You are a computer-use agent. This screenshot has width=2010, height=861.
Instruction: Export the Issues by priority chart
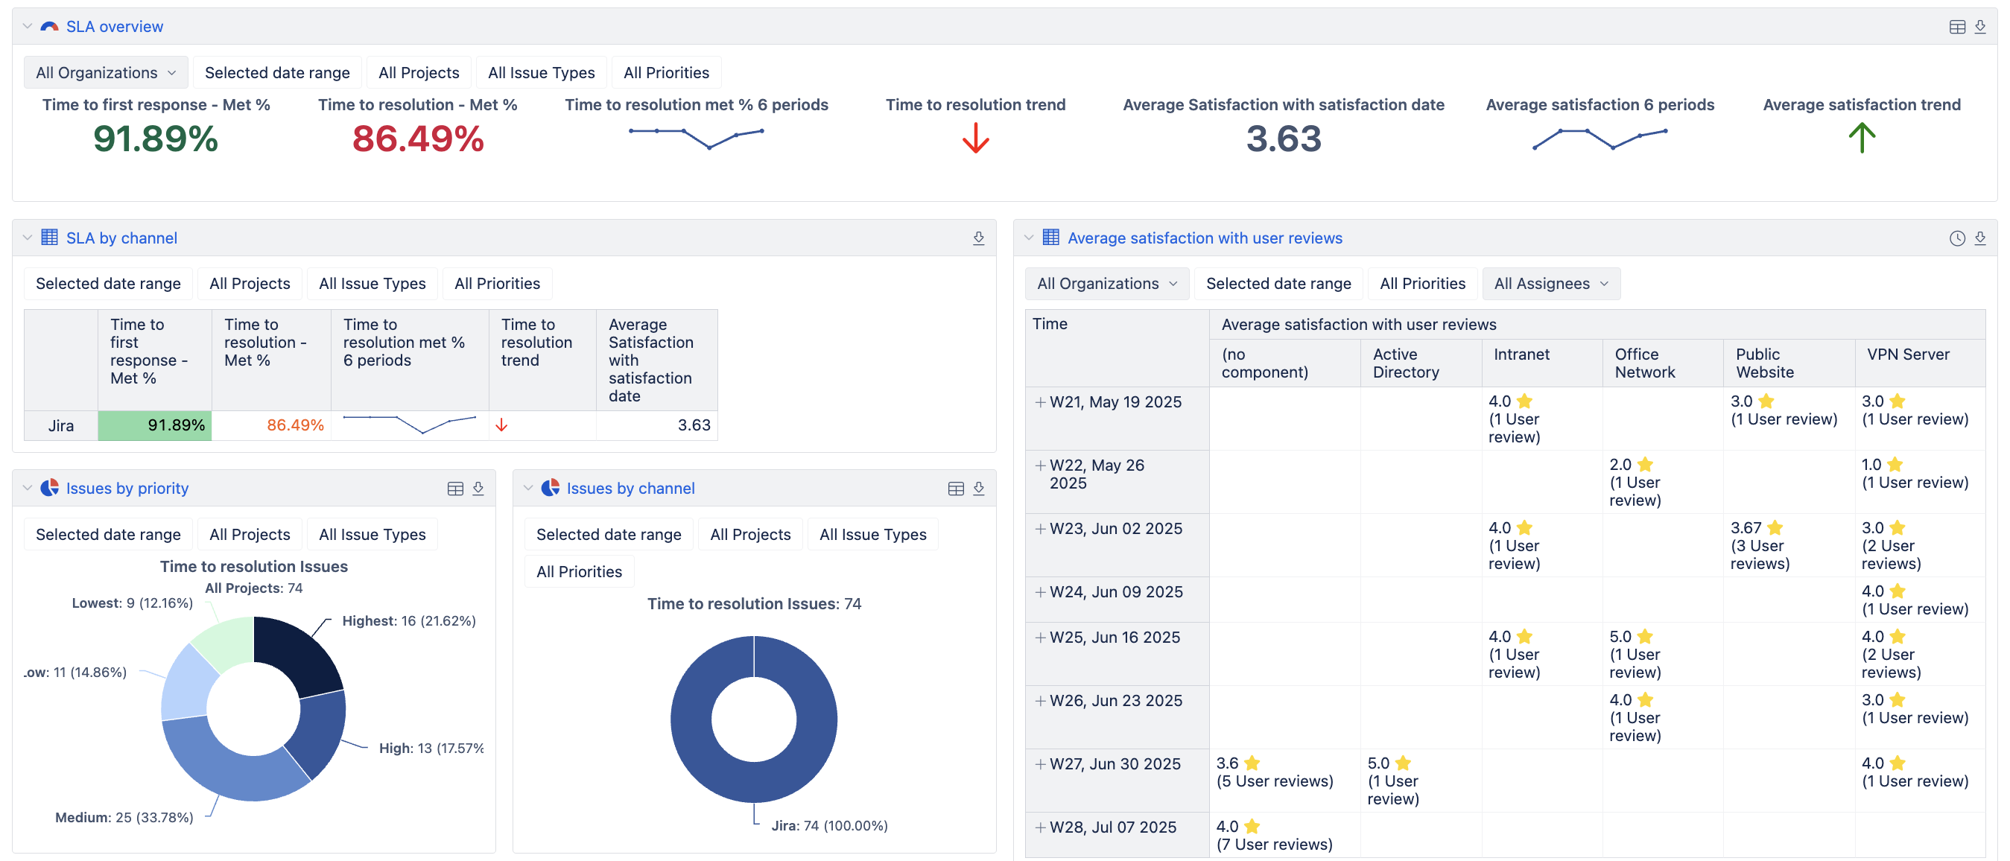478,488
